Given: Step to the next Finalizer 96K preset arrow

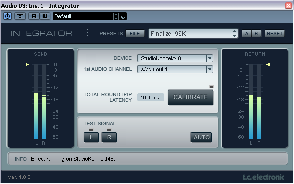Looking at the screenshot, I should (234, 36).
